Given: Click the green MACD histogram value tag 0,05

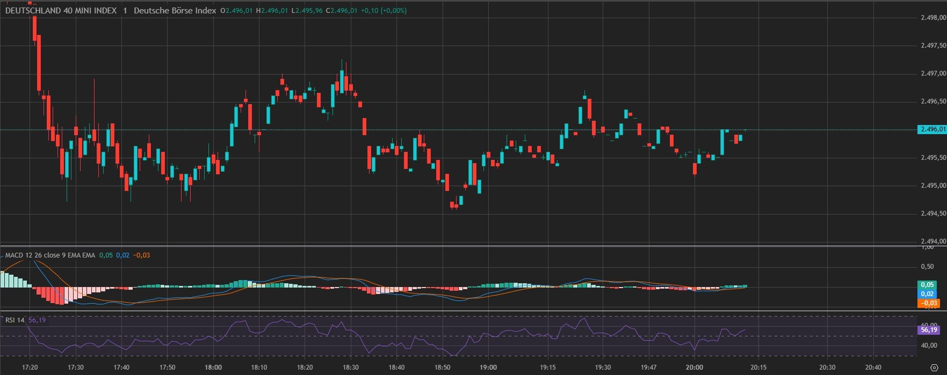Looking at the screenshot, I should (927, 285).
